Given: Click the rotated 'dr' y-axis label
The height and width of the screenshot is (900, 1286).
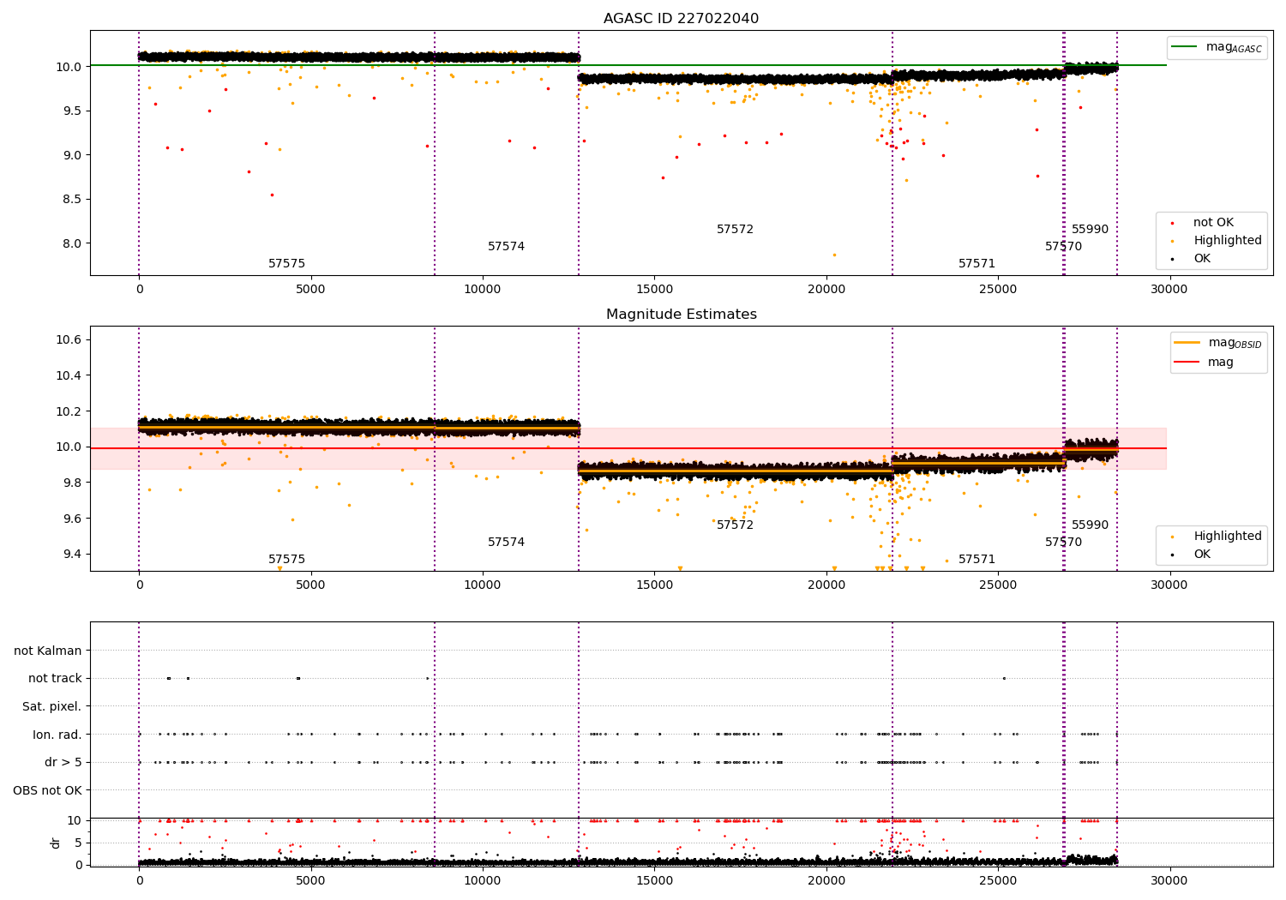Looking at the screenshot, I should point(56,843).
